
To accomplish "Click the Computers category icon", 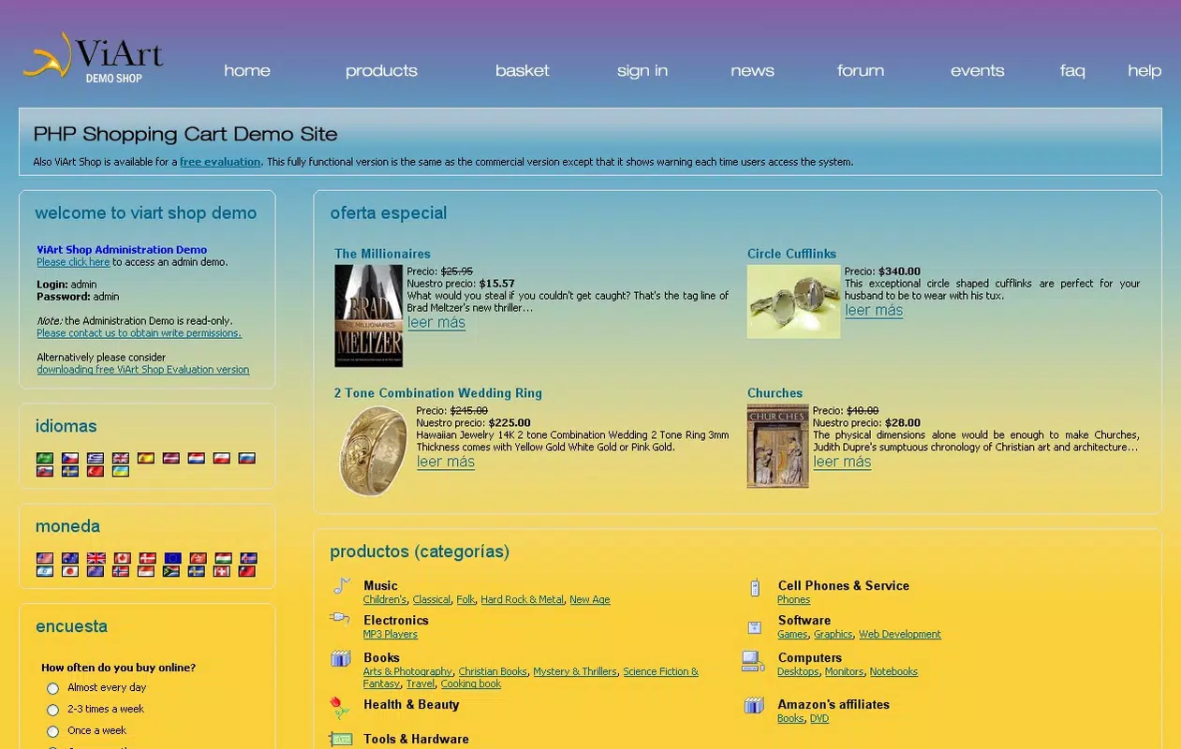I will (x=754, y=662).
